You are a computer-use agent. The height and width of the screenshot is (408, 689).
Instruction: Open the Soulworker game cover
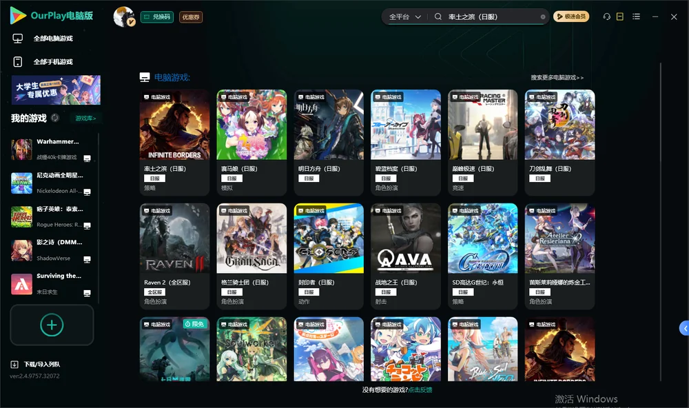click(x=251, y=349)
